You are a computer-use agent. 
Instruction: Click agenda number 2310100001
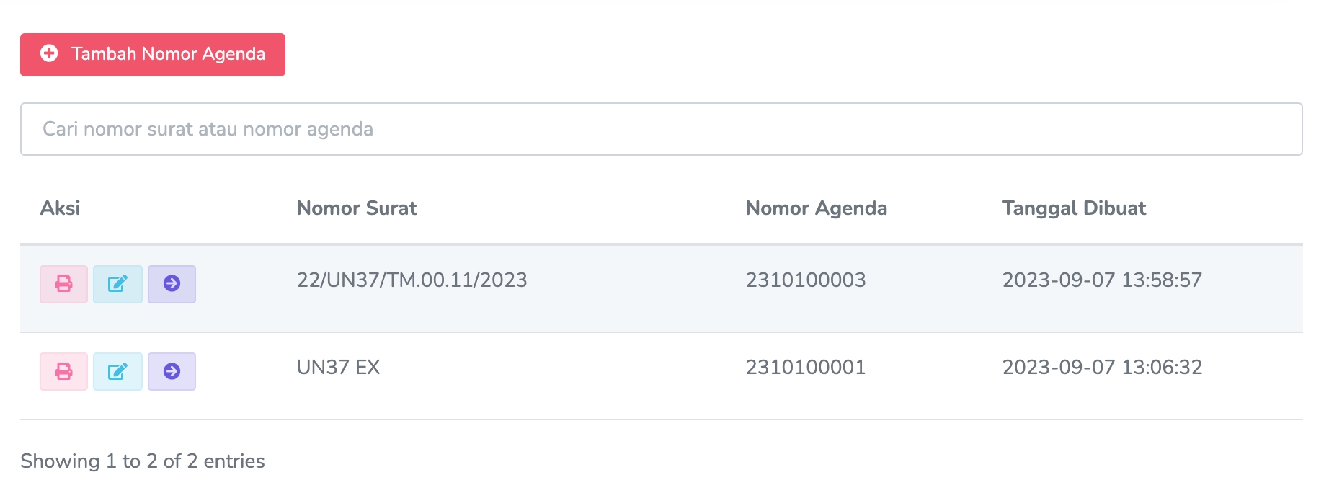coord(805,367)
